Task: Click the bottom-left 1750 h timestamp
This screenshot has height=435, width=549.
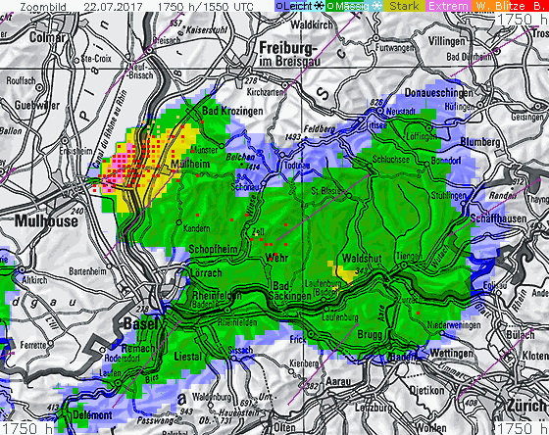Action: tap(27, 428)
